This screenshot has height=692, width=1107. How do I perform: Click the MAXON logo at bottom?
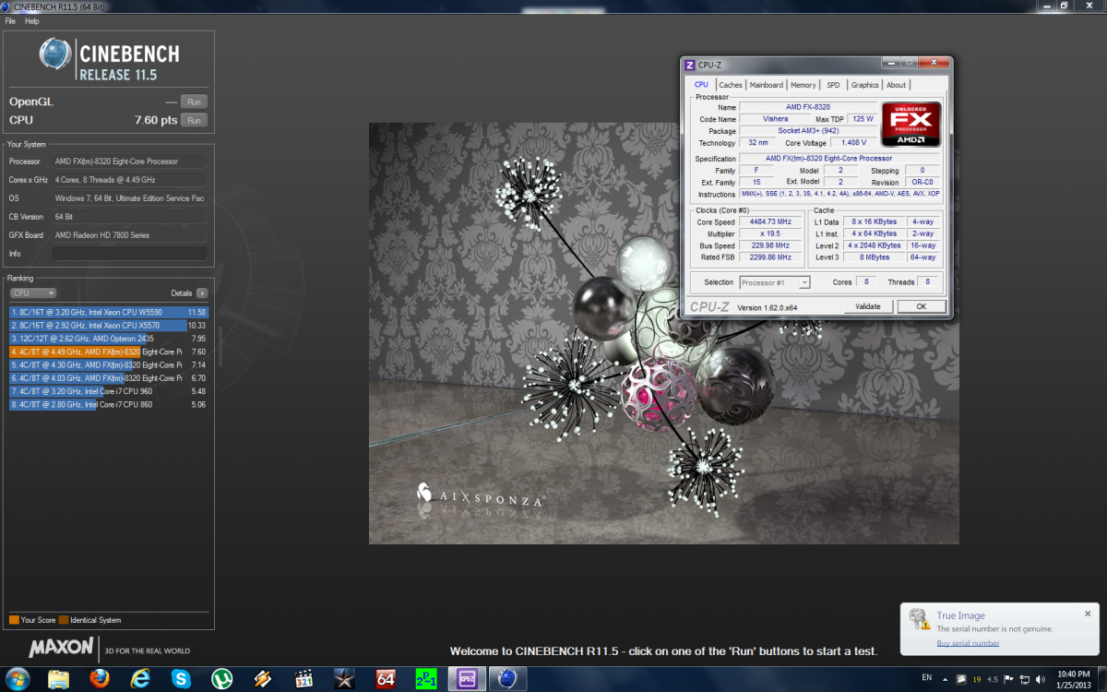click(62, 648)
